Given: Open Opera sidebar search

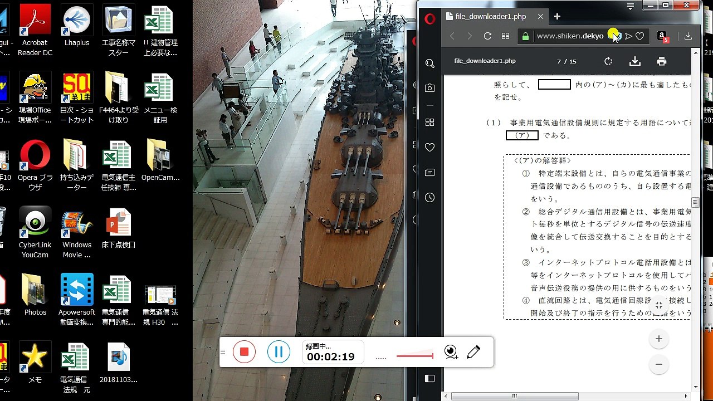Looking at the screenshot, I should click(x=429, y=63).
